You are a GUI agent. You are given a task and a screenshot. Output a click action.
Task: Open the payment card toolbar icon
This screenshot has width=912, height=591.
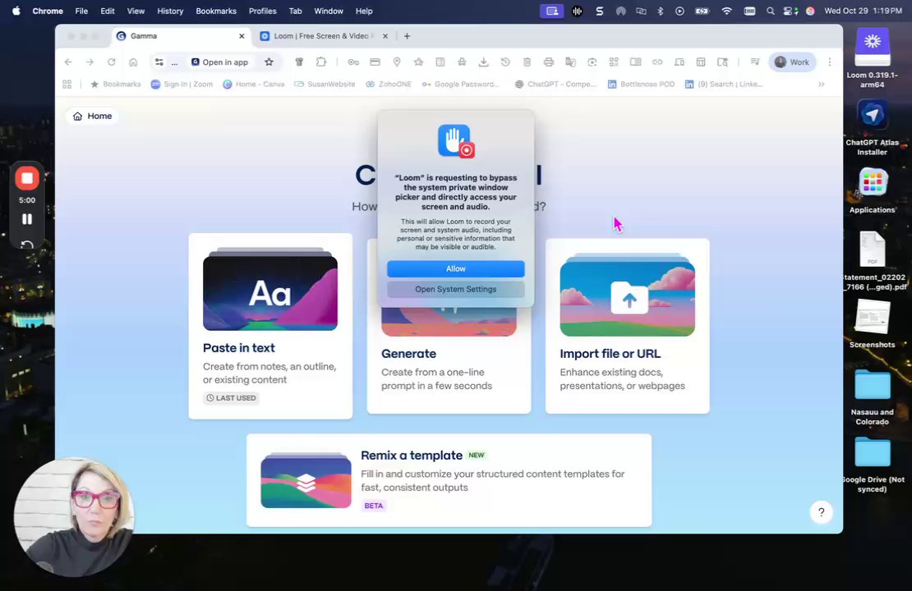[x=375, y=62]
